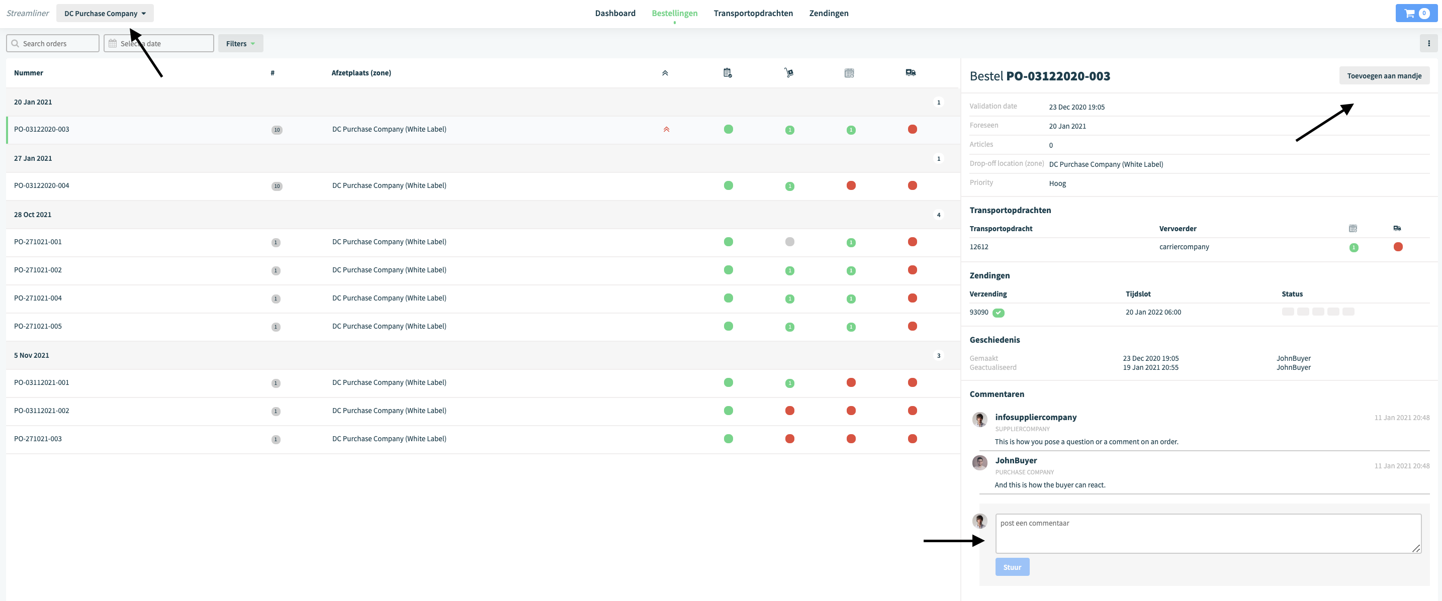Click the group count badge 4
1442x601 pixels.
click(938, 215)
